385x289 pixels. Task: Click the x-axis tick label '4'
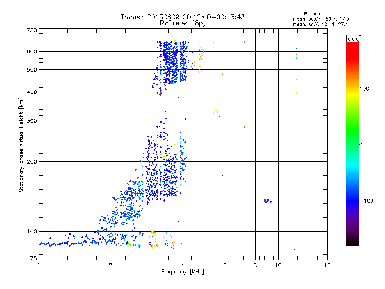click(183, 265)
